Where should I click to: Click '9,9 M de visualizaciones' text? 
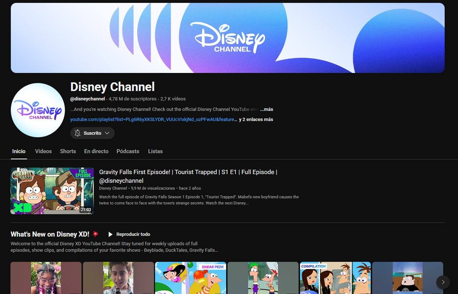point(153,188)
